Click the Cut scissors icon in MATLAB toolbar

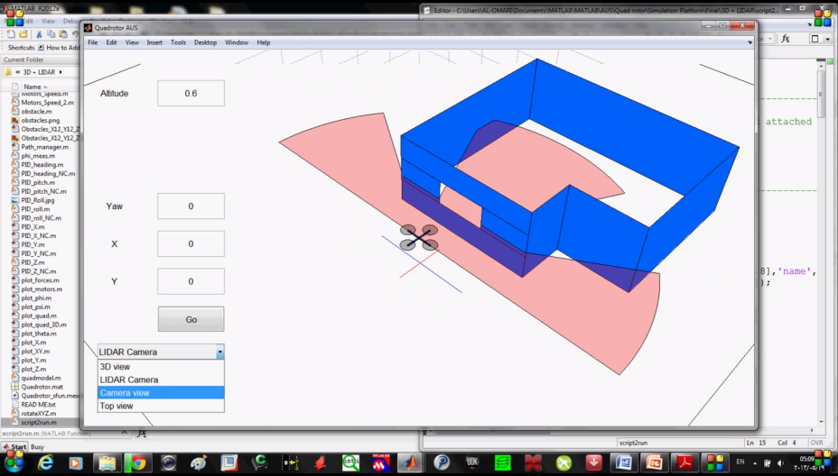(x=39, y=33)
